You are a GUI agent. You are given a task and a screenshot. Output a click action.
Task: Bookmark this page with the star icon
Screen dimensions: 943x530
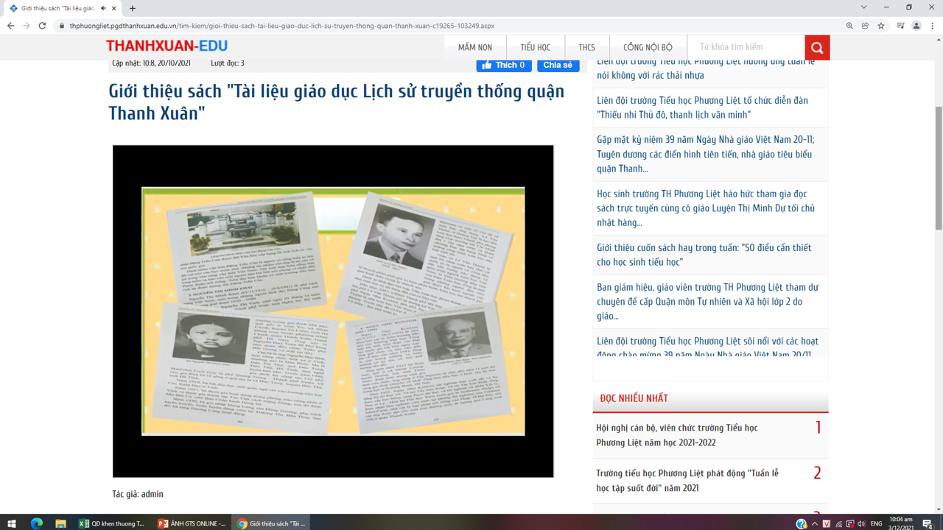881,26
